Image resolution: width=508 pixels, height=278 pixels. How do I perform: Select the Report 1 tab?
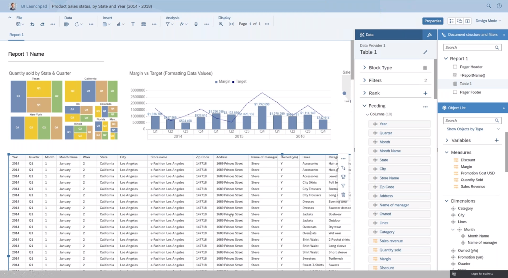(16, 35)
